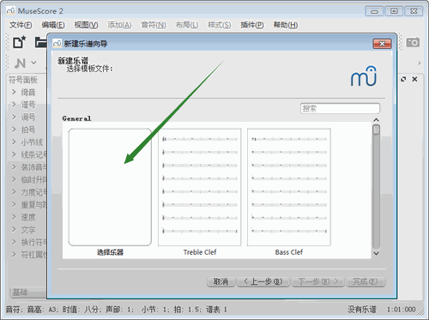Open the 添加(A) menu
429x320 pixels.
click(119, 25)
